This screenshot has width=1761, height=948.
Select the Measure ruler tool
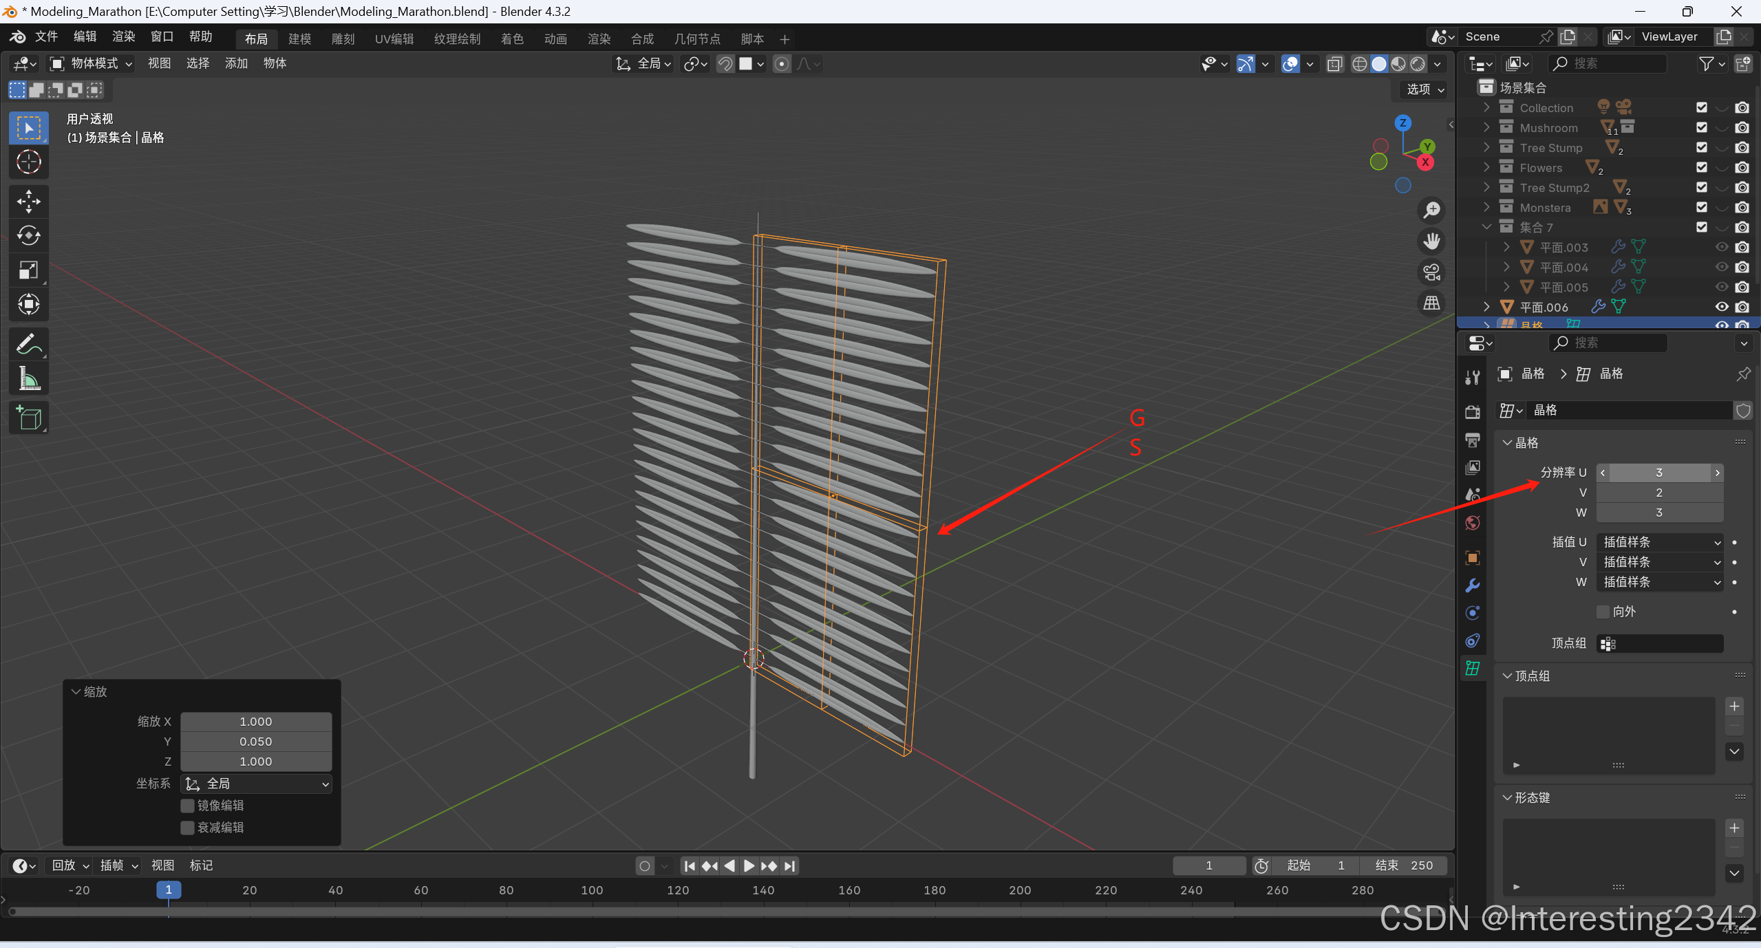28,378
